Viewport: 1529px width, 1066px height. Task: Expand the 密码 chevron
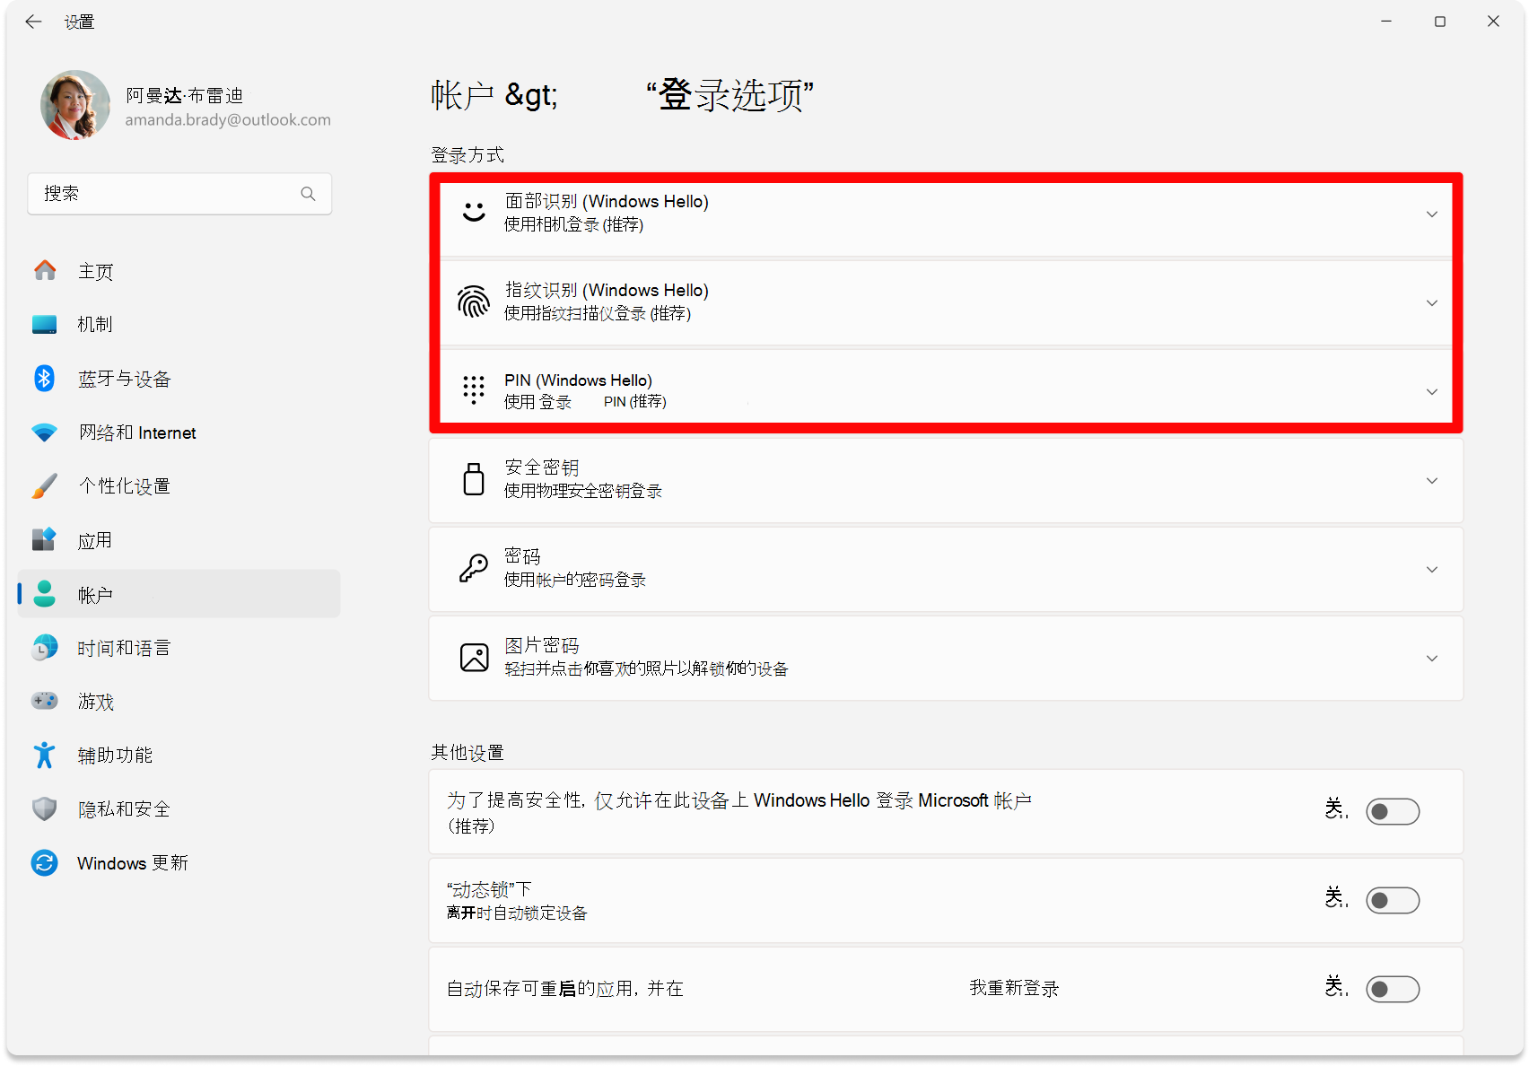pyautogui.click(x=1432, y=569)
